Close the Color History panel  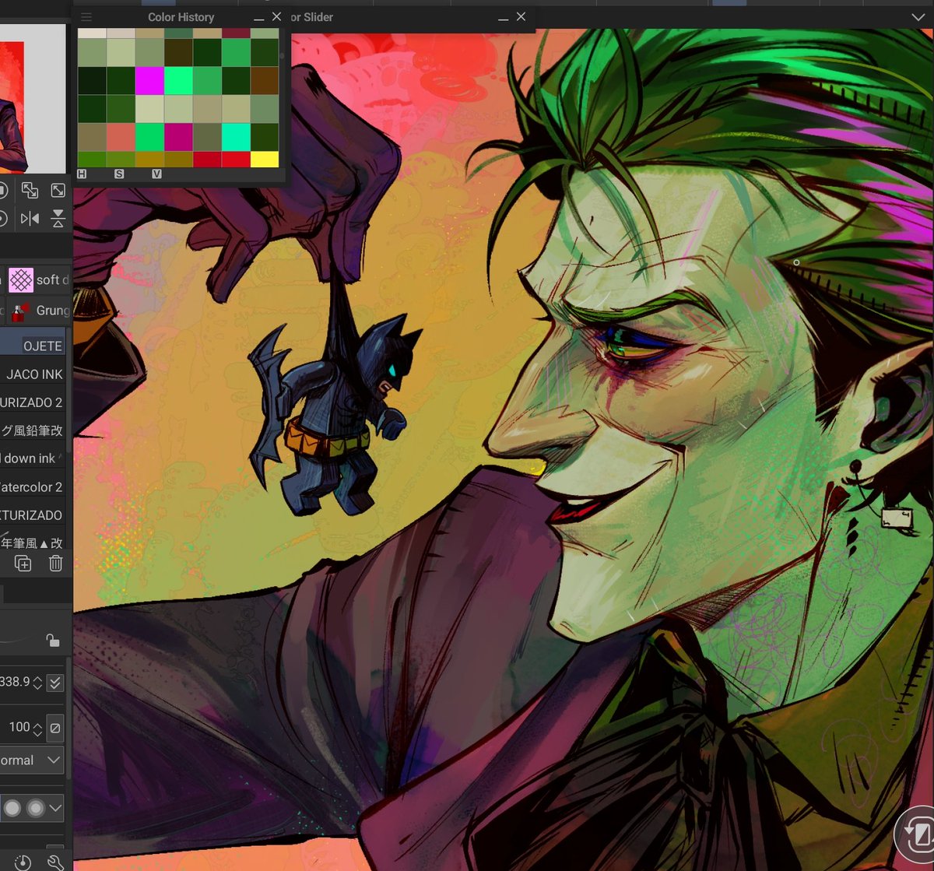276,16
